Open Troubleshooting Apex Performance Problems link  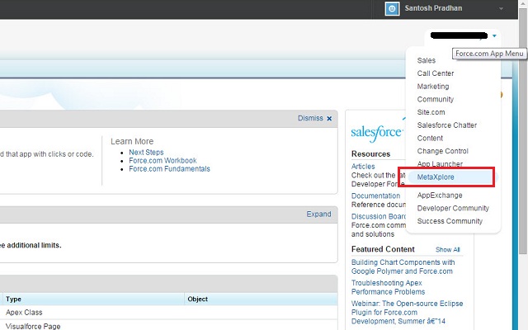tap(388, 287)
